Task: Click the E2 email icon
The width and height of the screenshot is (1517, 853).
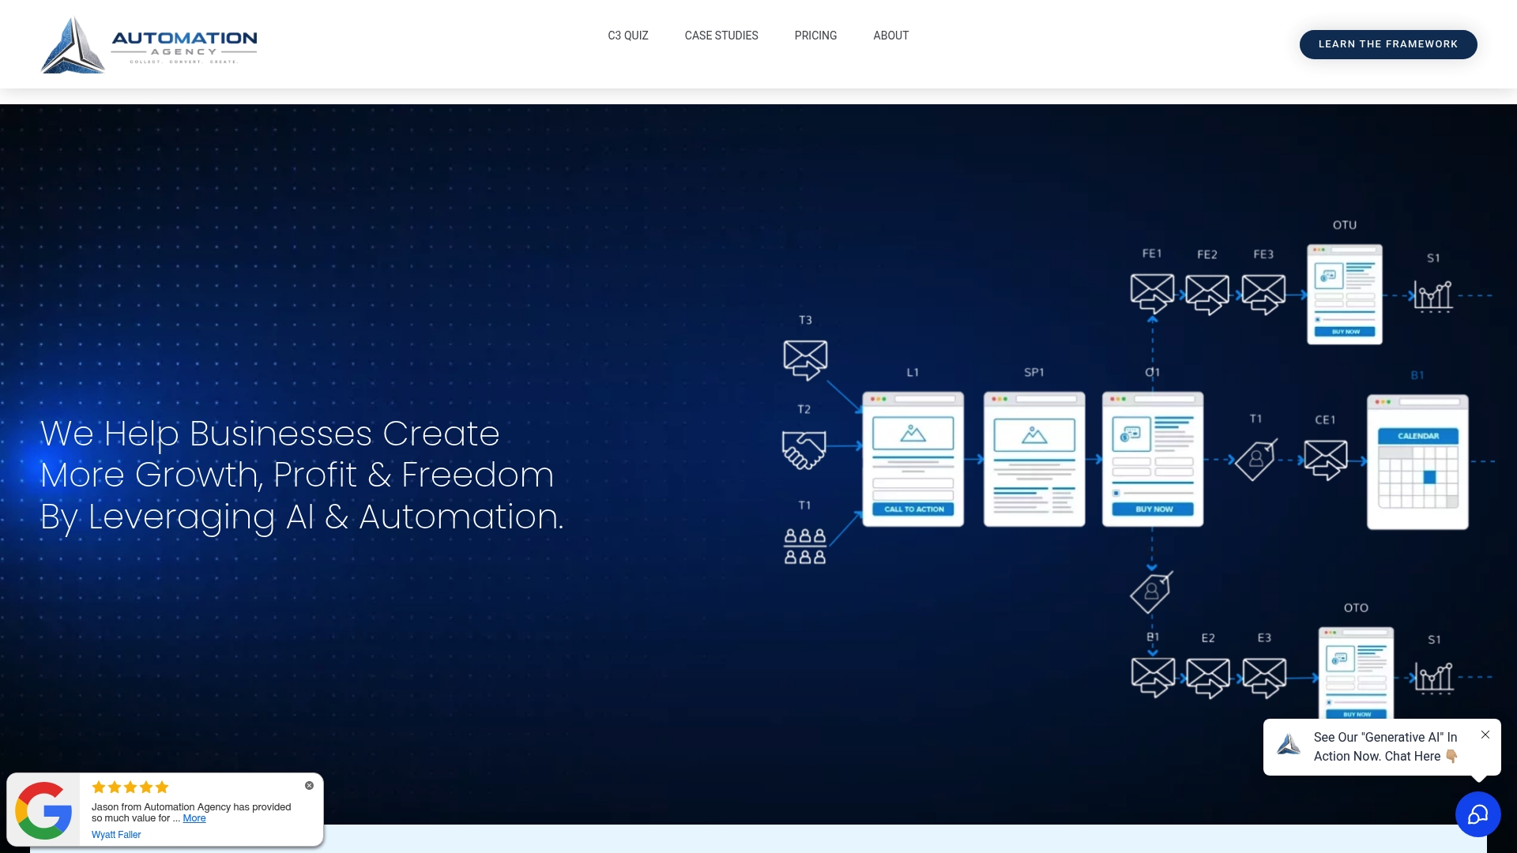Action: point(1208,678)
